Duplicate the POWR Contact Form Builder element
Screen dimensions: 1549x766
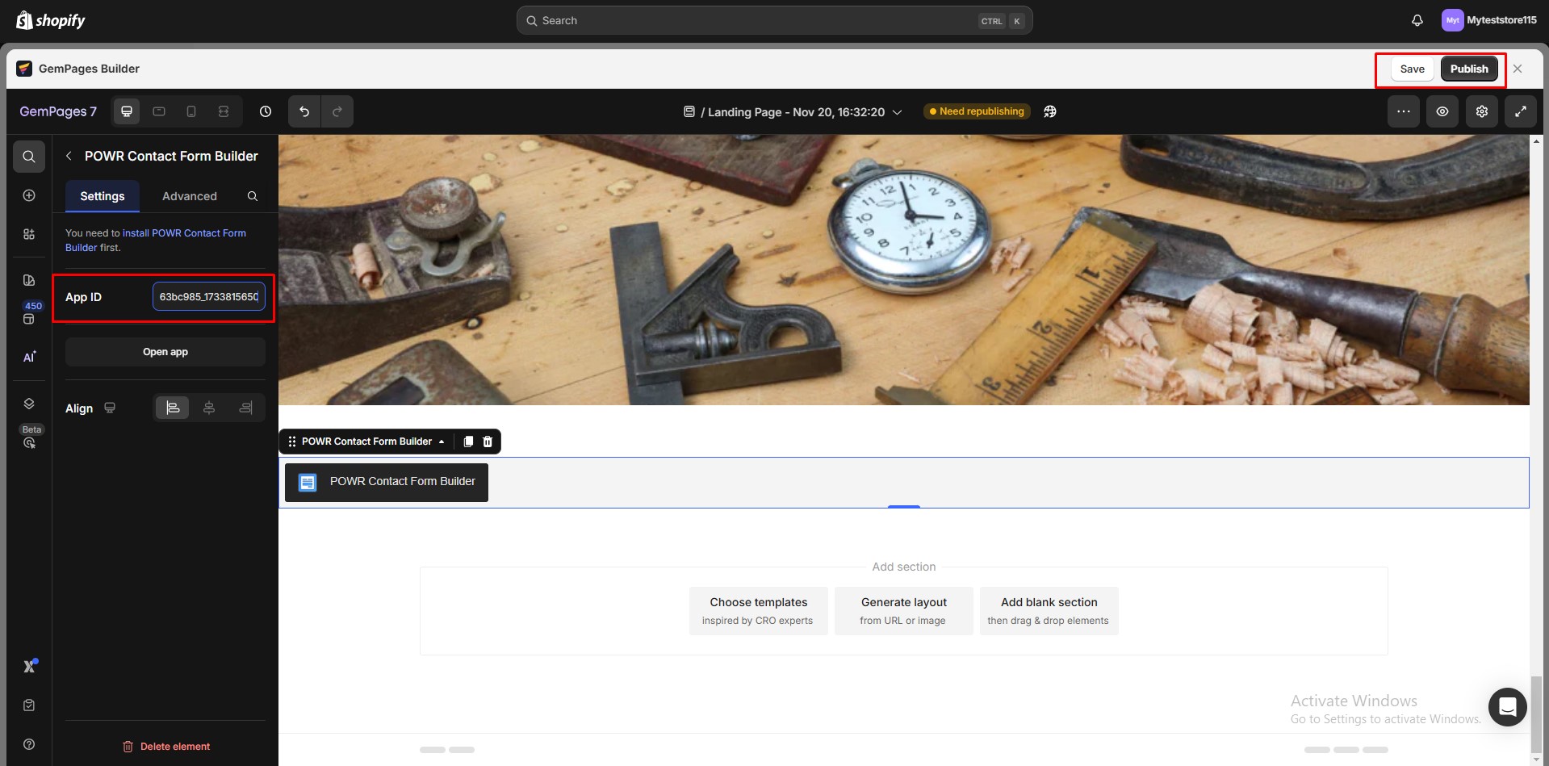tap(468, 442)
